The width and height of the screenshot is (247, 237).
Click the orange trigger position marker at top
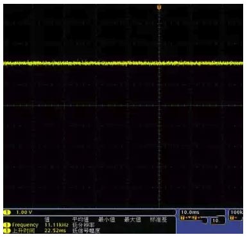click(x=159, y=8)
